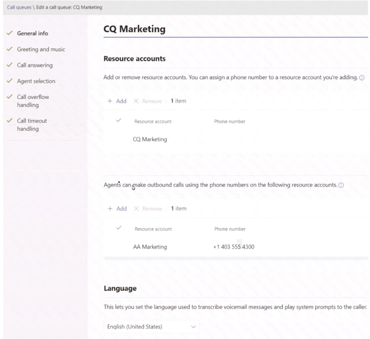The image size is (370, 339).
Task: Click the info icon beside outbound calls description
Action: coord(341,185)
